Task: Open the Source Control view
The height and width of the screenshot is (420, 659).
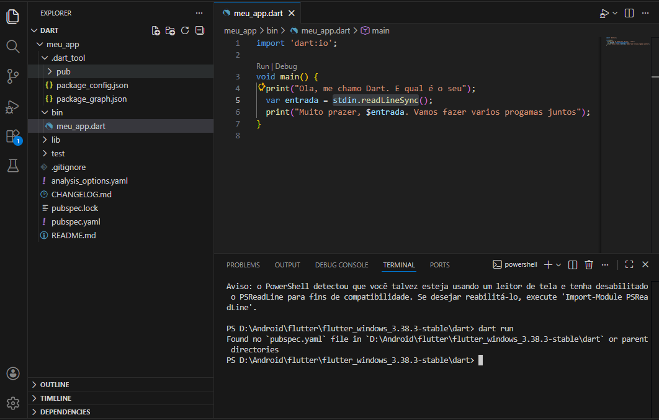Action: tap(13, 76)
